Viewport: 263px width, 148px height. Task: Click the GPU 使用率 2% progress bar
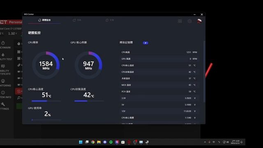[46, 120]
